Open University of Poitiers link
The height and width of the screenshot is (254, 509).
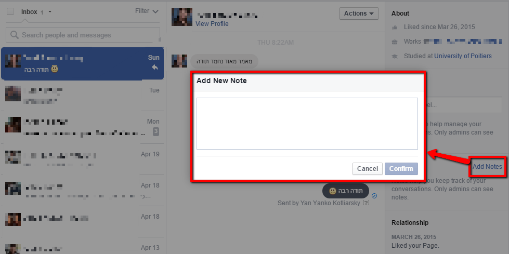pos(463,56)
